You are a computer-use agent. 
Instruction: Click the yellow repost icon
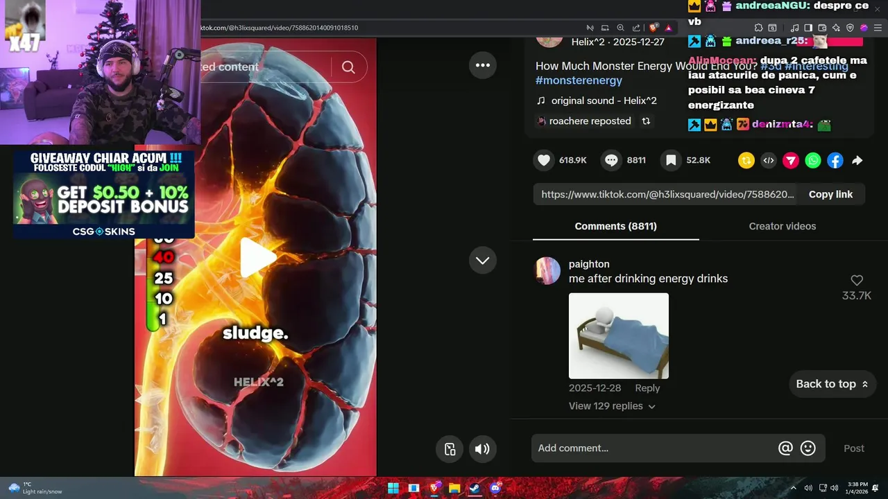click(x=746, y=161)
